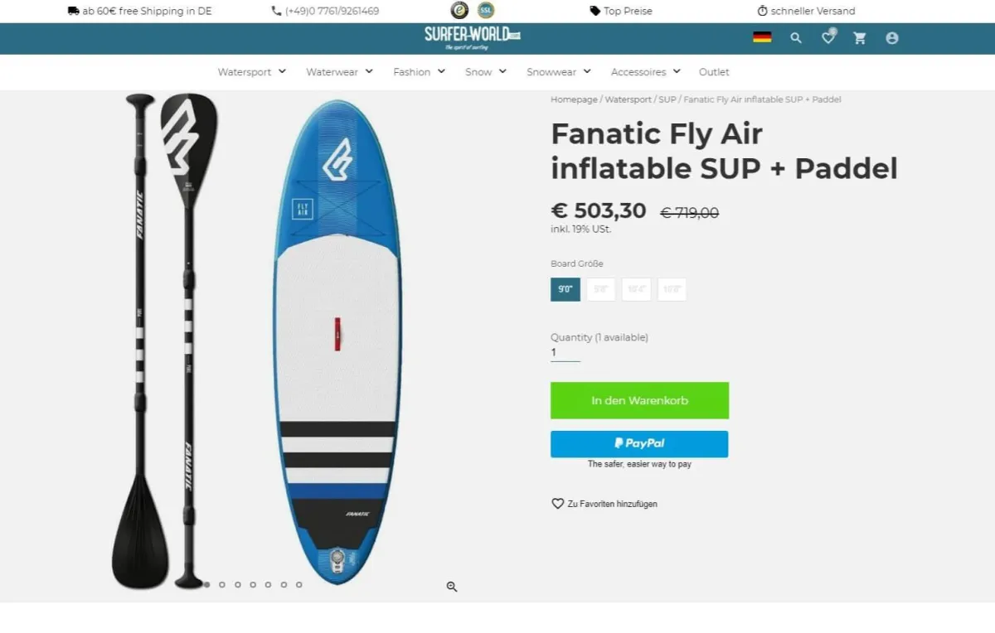Open the search icon in the header
Viewport: 995px width, 633px height.
point(795,38)
